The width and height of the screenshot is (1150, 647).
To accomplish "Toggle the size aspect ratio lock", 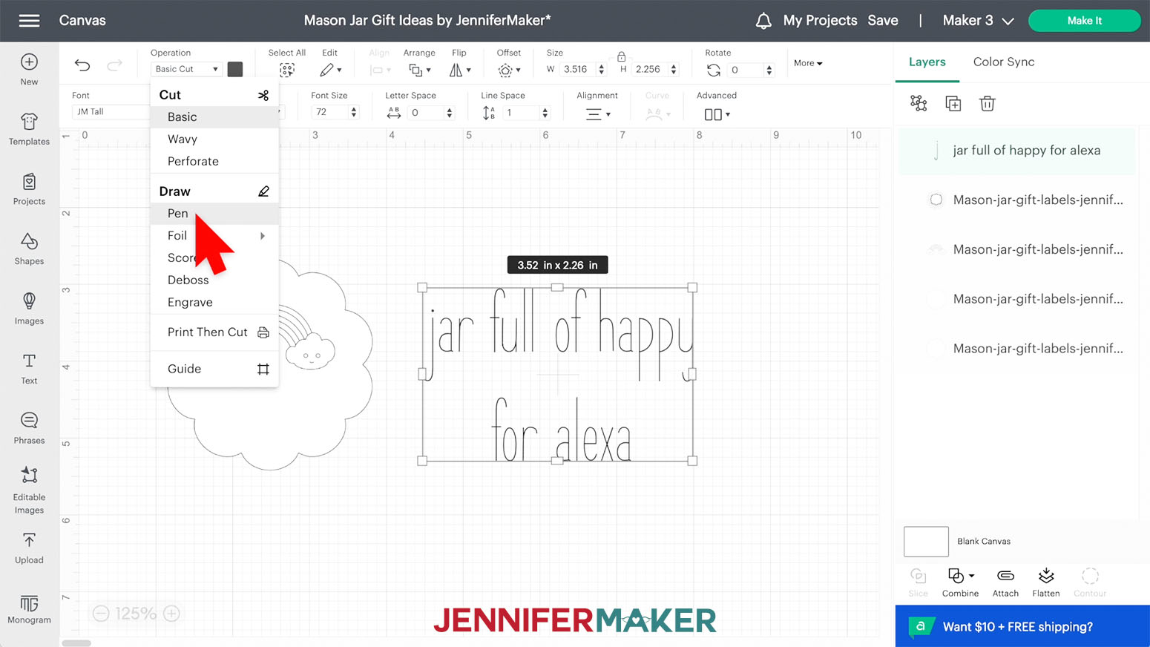I will coord(622,56).
